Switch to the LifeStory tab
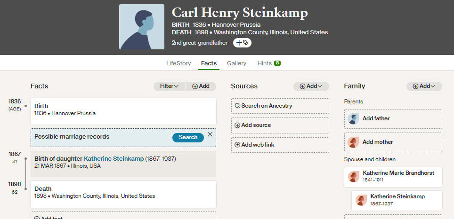The width and height of the screenshot is (454, 219). click(x=178, y=63)
